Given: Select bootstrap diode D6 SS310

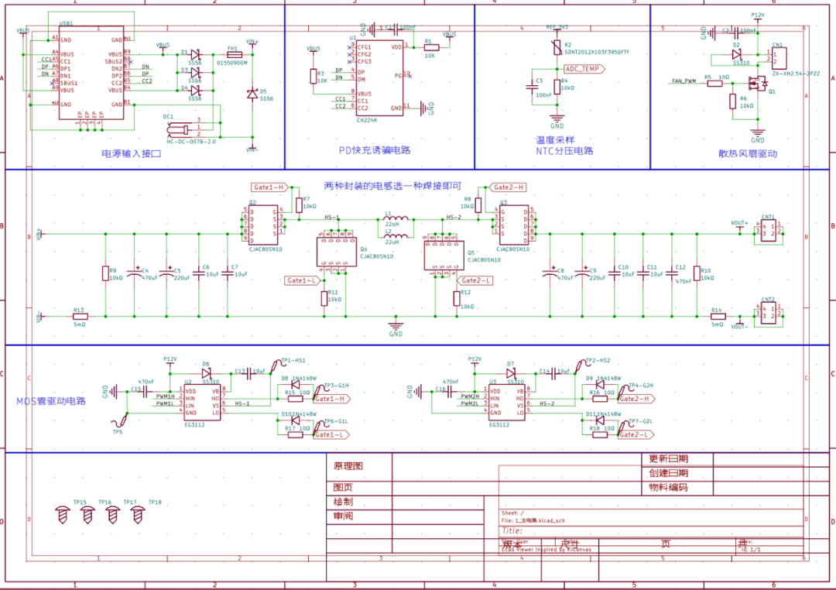Looking at the screenshot, I should pyautogui.click(x=207, y=373).
